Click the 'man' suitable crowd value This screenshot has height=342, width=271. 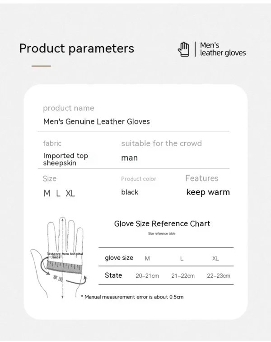coord(129,158)
